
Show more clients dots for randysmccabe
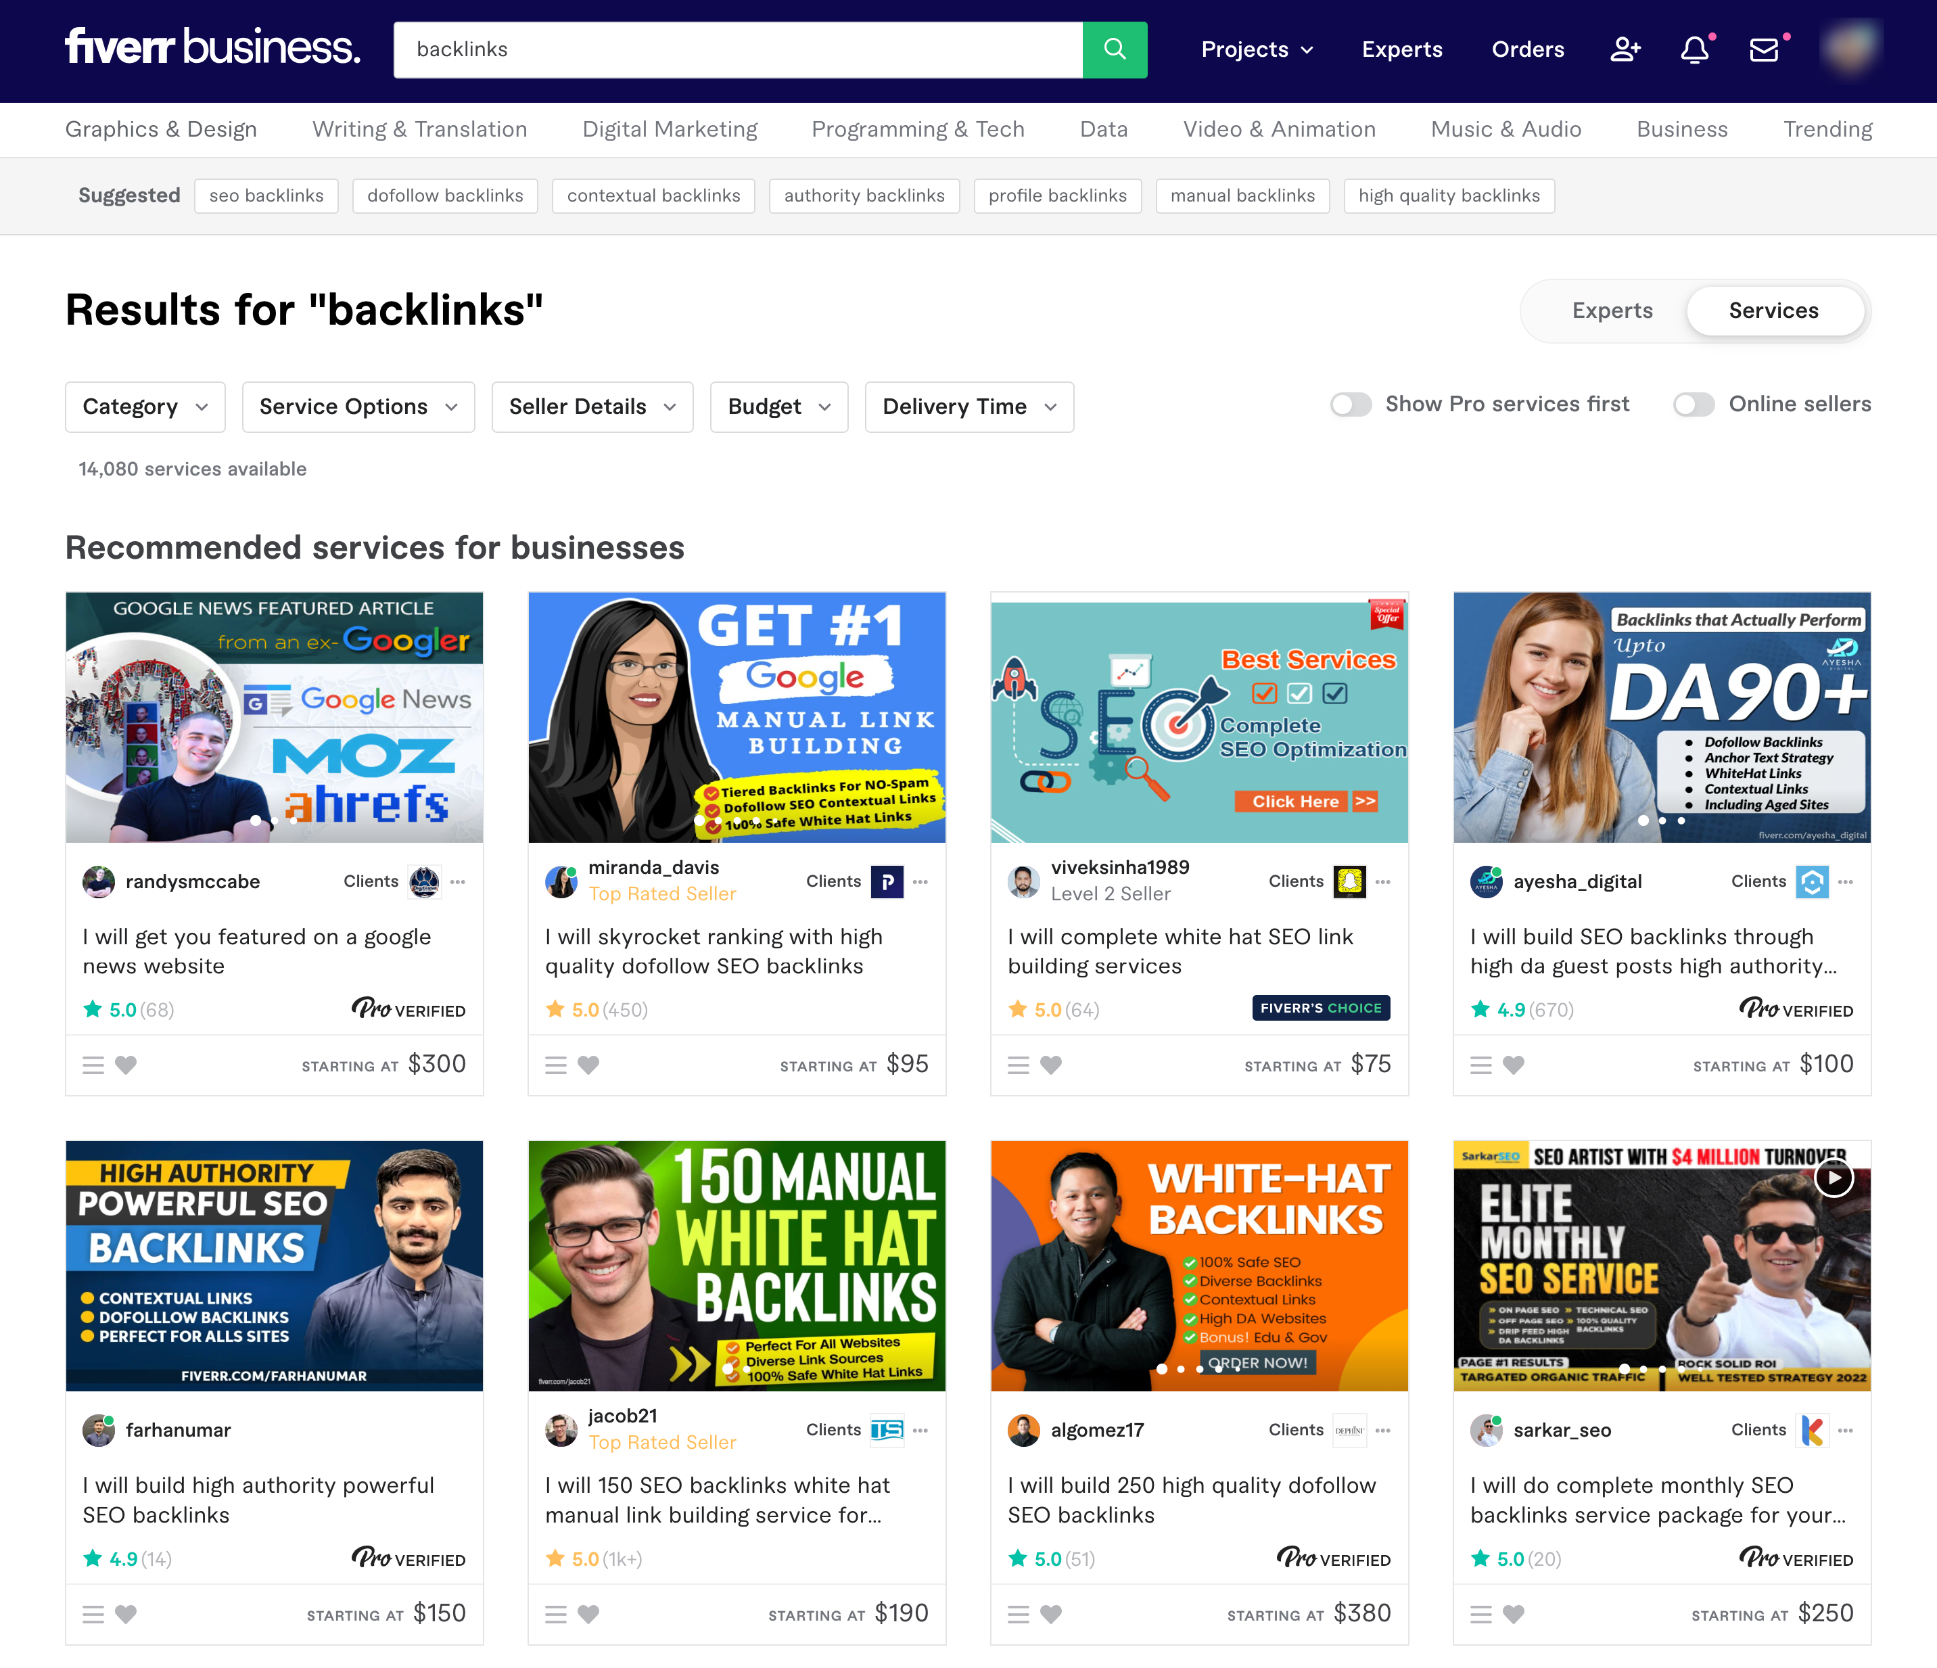pos(458,881)
